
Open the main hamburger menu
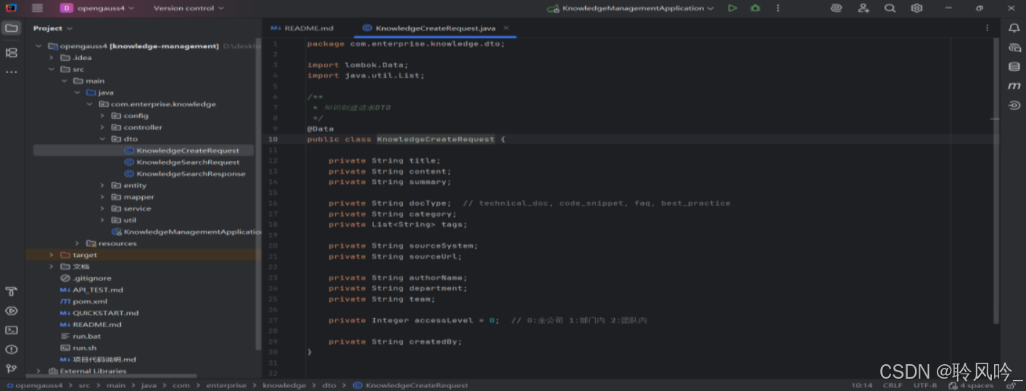[x=37, y=8]
